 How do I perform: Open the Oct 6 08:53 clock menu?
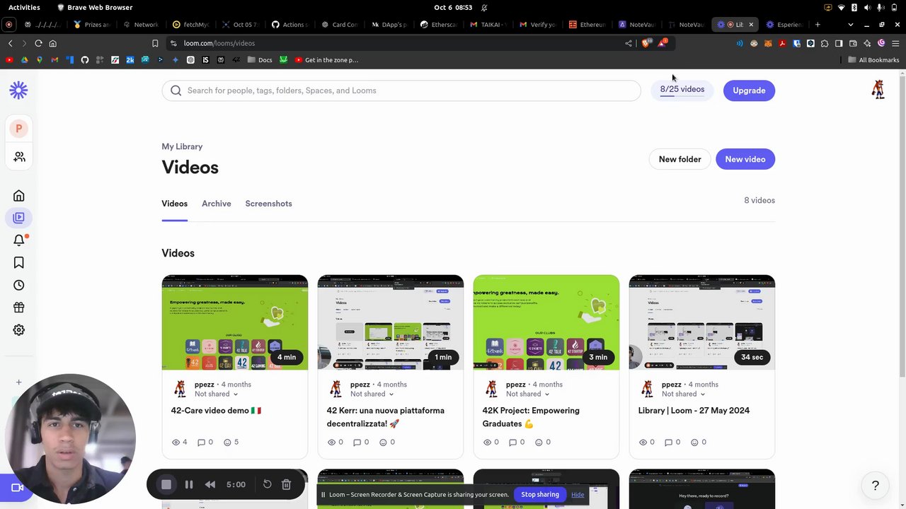453,7
